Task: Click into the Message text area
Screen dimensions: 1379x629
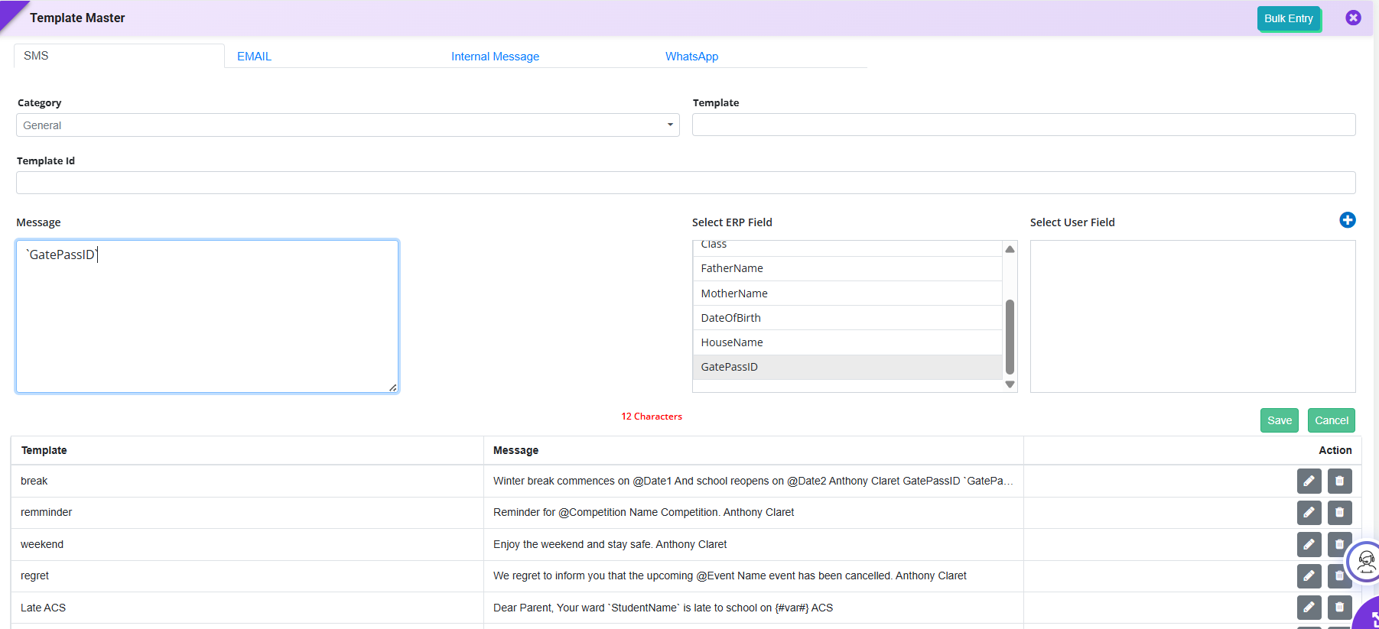Action: [x=207, y=316]
